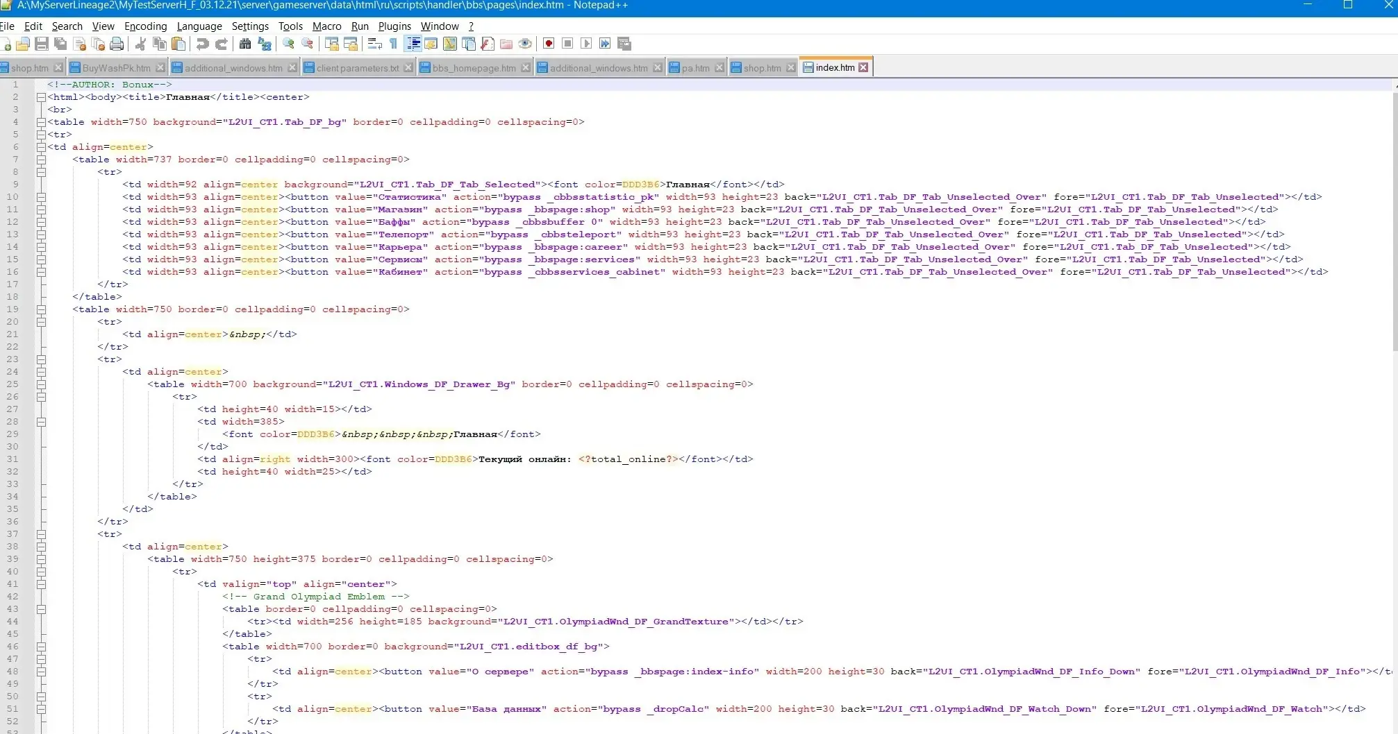
Task: Collapse the html fold on line 2
Action: 41,97
